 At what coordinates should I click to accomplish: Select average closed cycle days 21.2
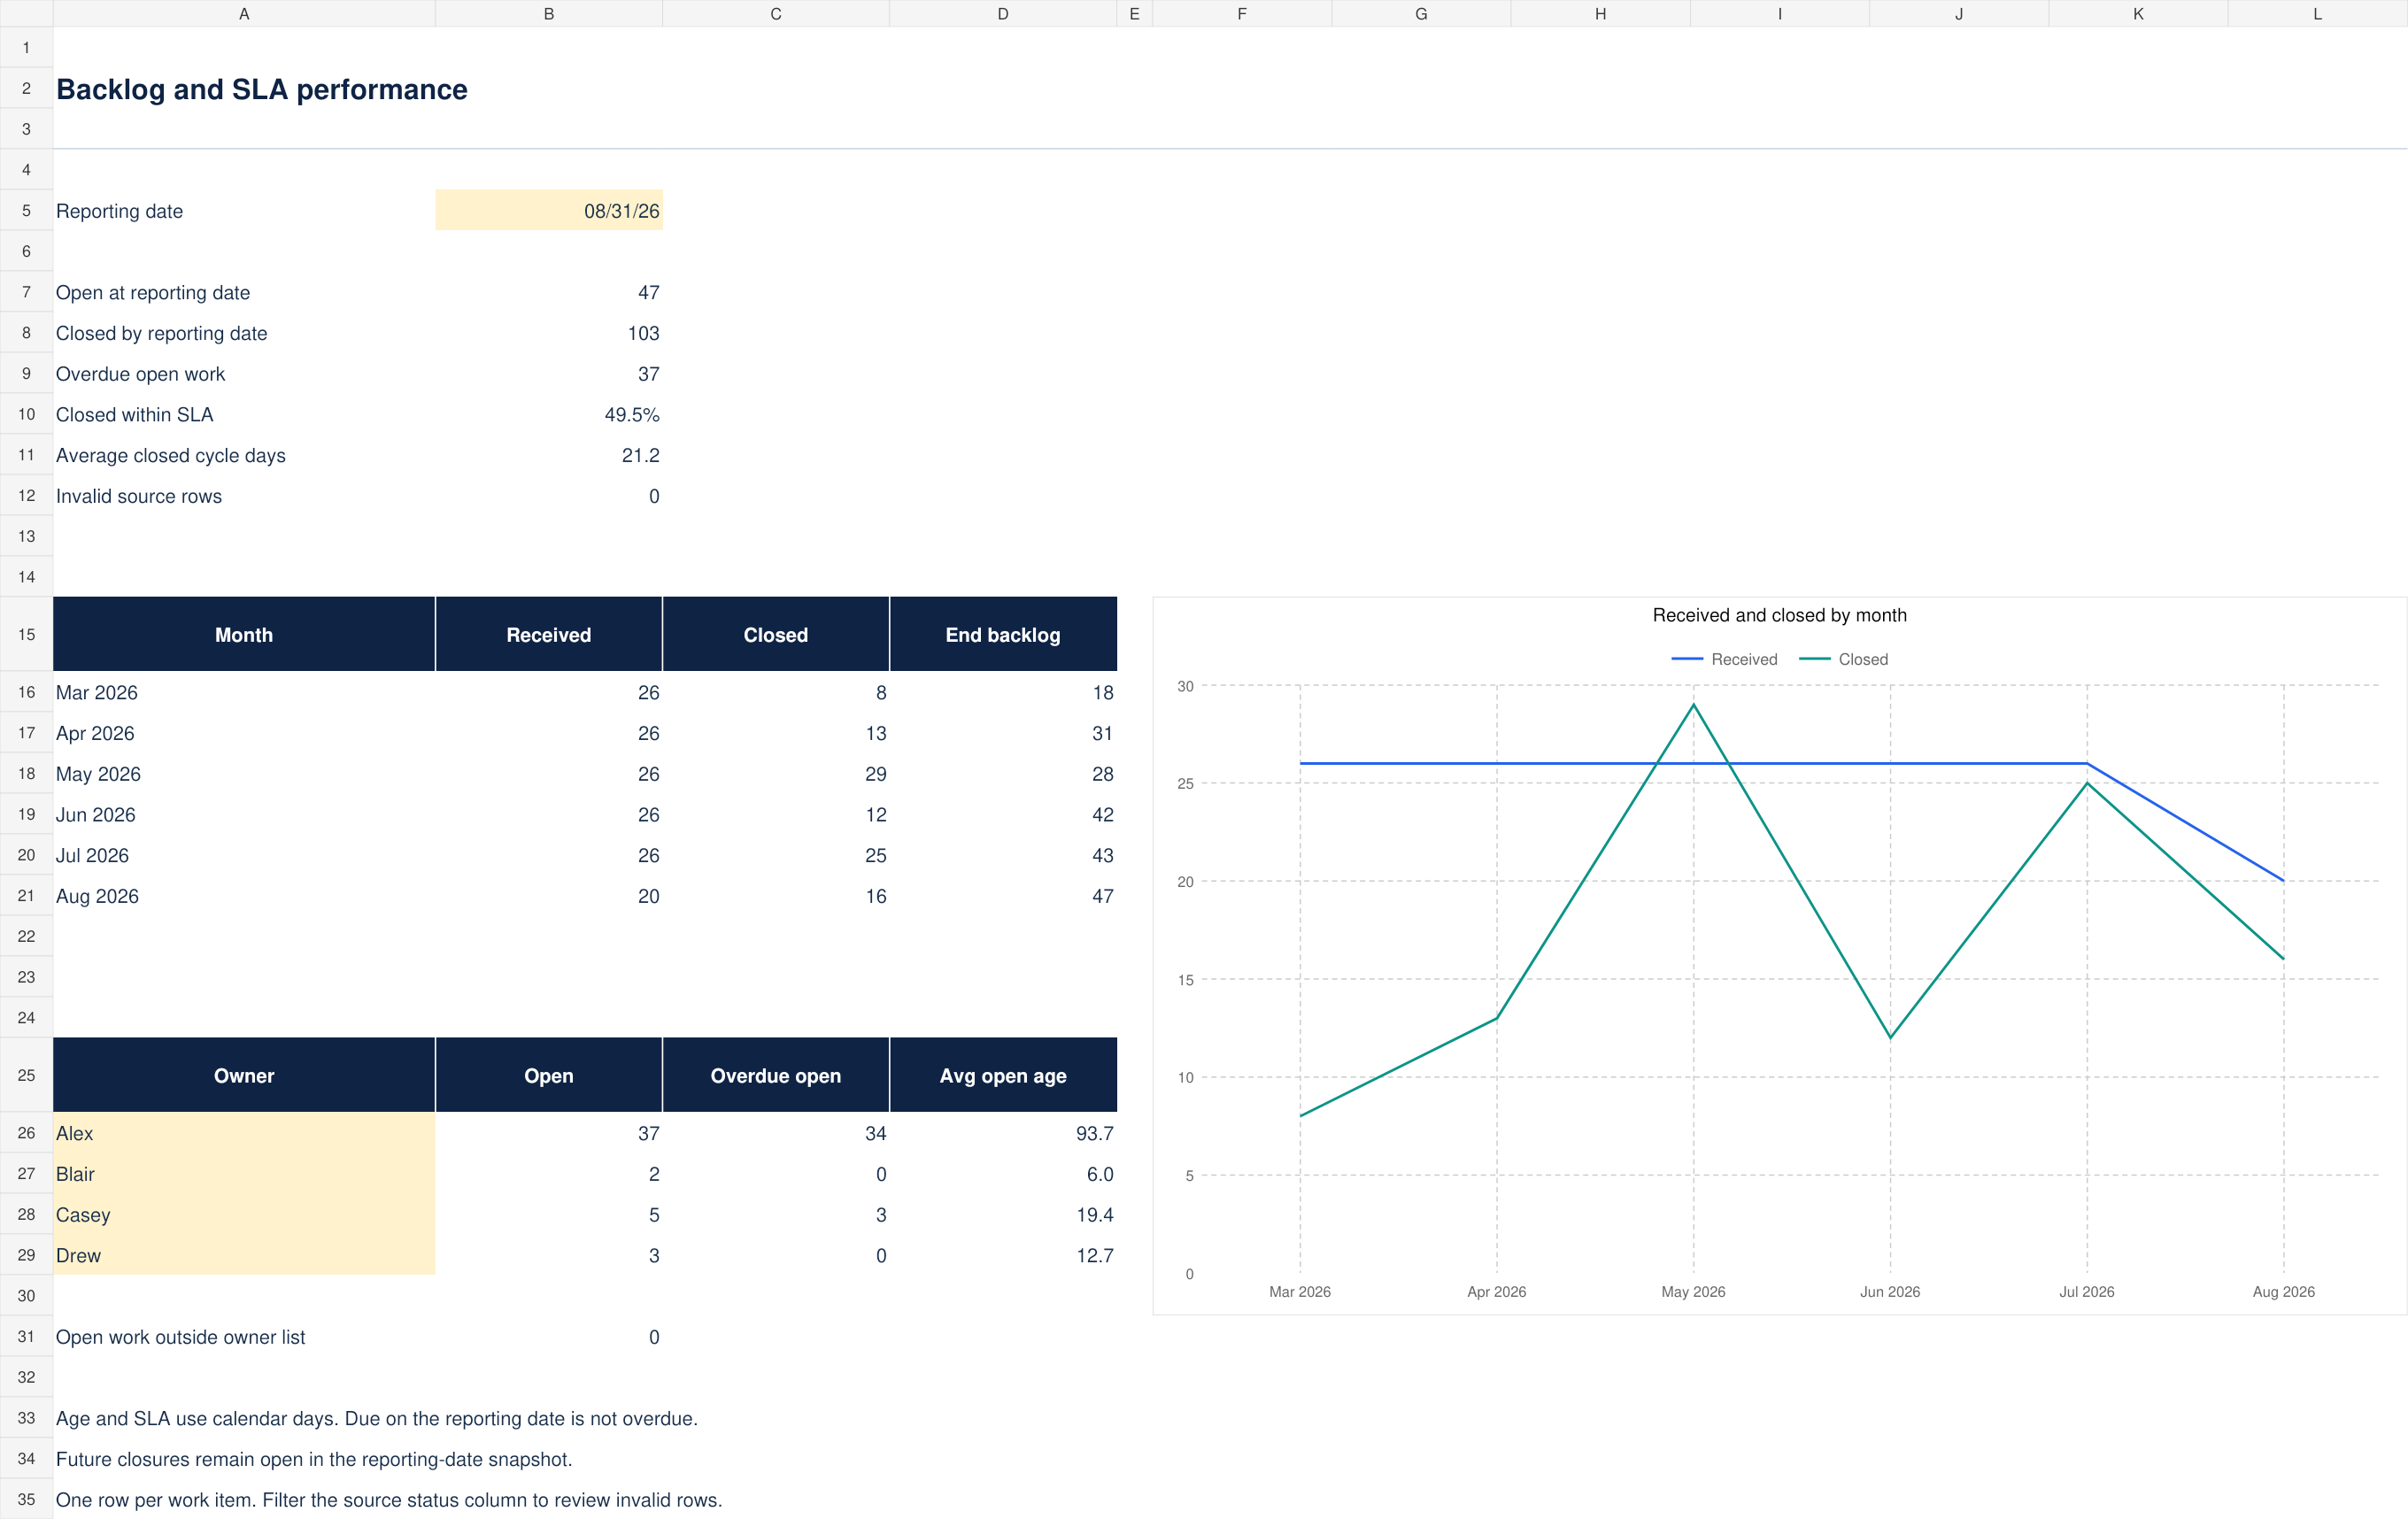pos(548,455)
